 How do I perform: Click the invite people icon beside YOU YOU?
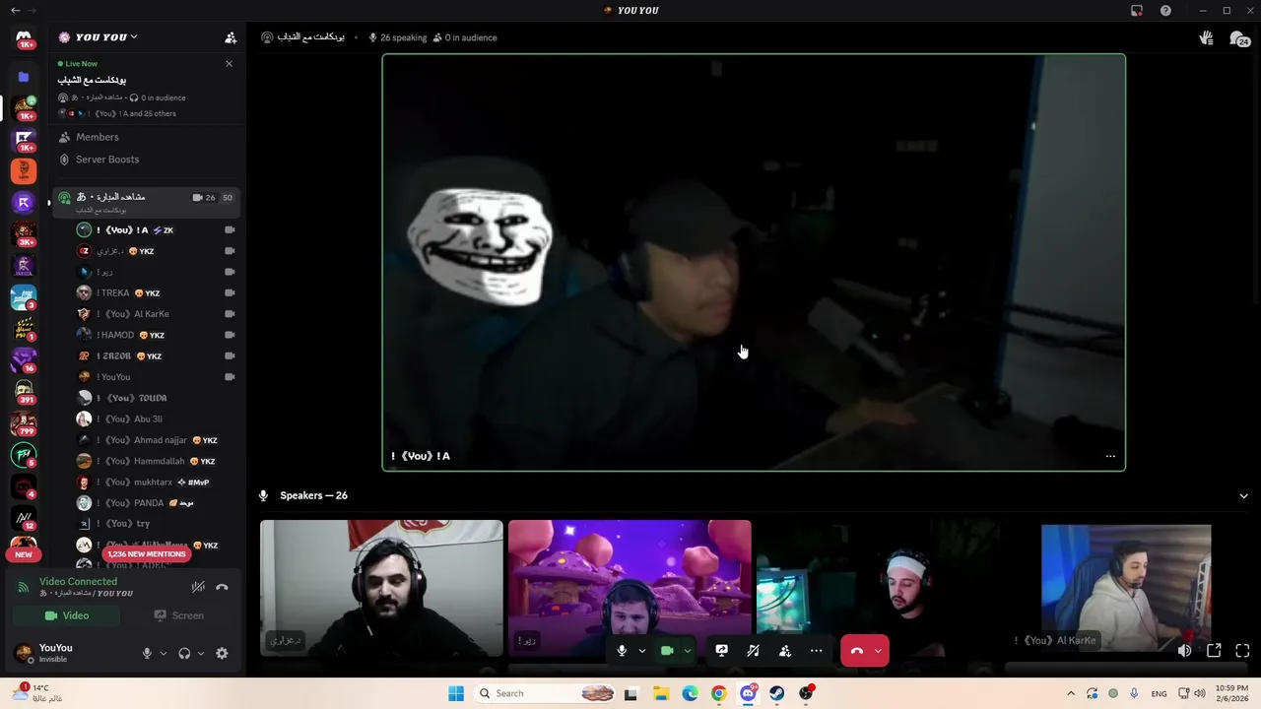231,37
